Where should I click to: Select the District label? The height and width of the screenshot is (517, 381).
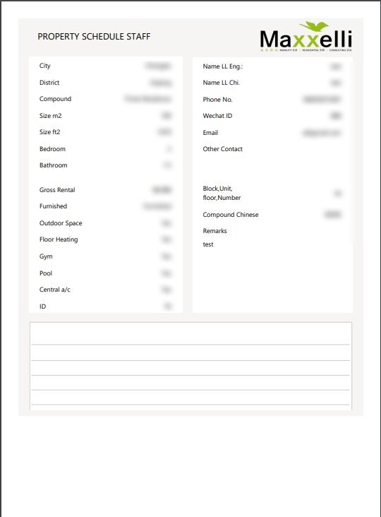coord(49,83)
